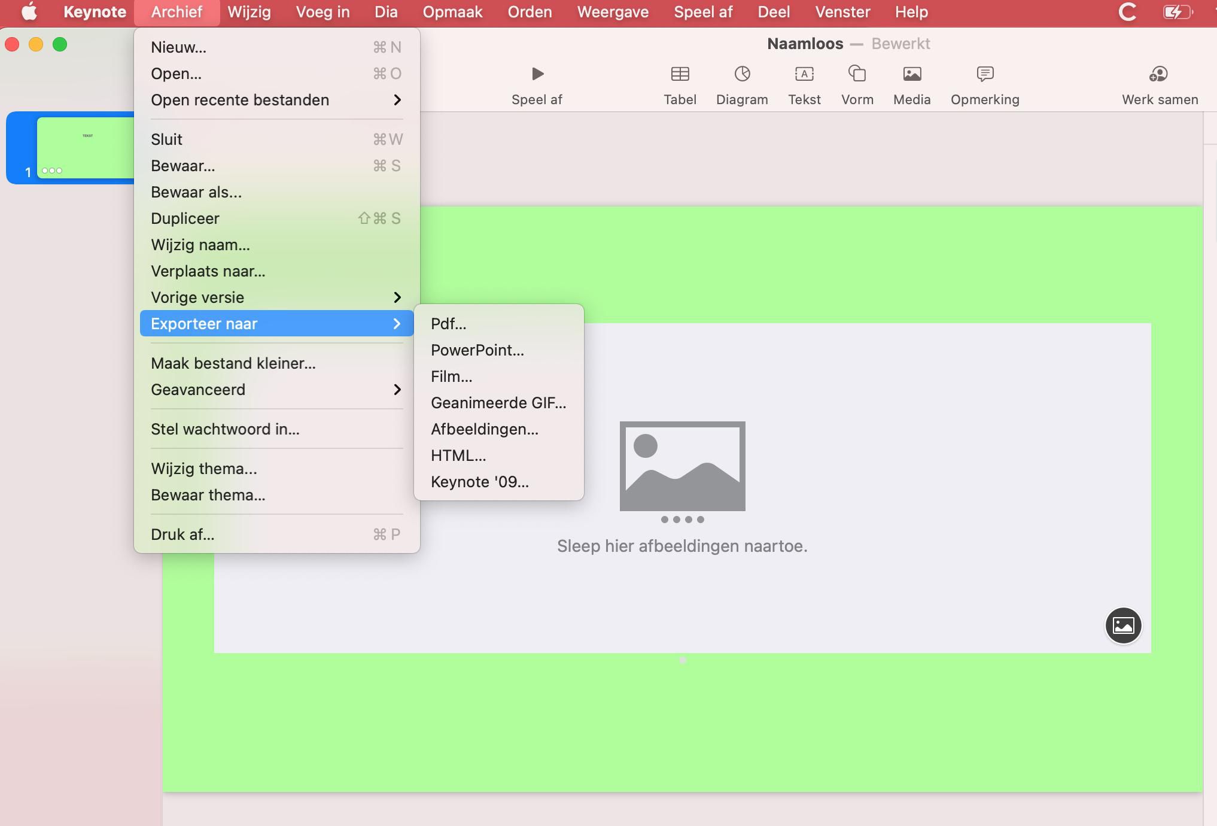Viewport: 1217px width, 826px height.
Task: Add a comment with Opmerking icon
Action: [x=985, y=74]
